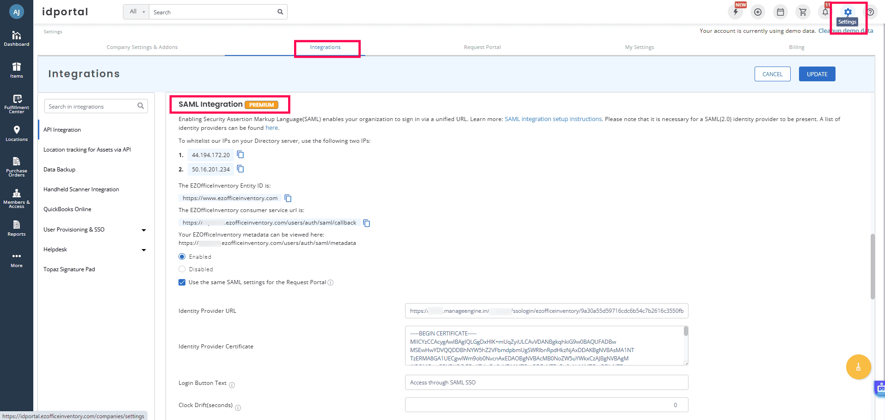Open the shopping cart icon
This screenshot has height=420, width=885.
[x=803, y=12]
